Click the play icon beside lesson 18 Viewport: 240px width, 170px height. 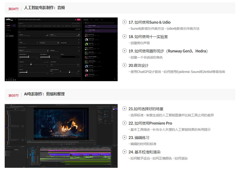pyautogui.click(x=124, y=36)
